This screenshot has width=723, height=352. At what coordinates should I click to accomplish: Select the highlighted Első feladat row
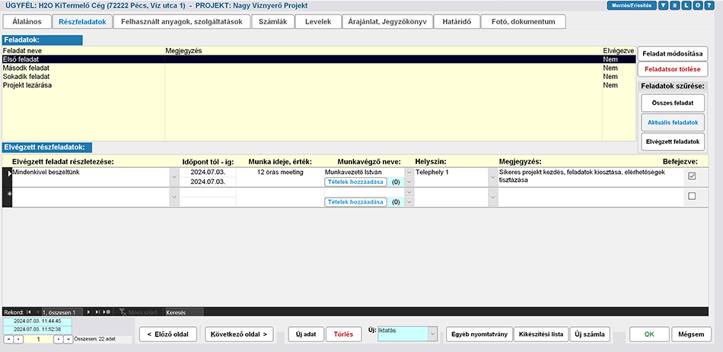pyautogui.click(x=319, y=59)
